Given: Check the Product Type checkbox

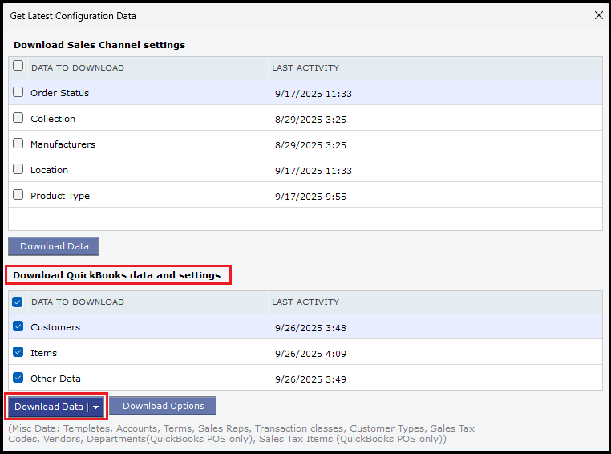Looking at the screenshot, I should click(18, 195).
